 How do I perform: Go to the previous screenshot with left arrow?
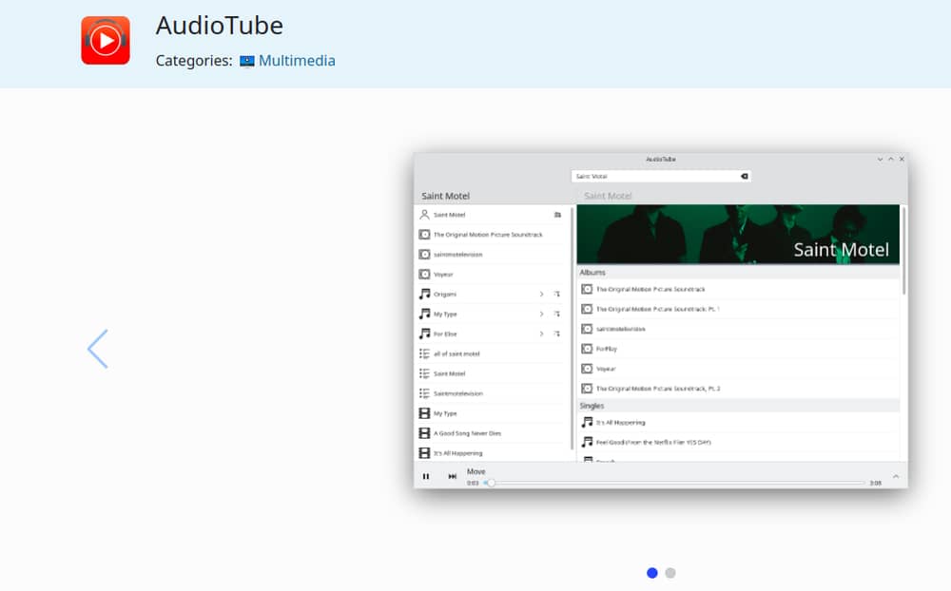[x=98, y=349]
